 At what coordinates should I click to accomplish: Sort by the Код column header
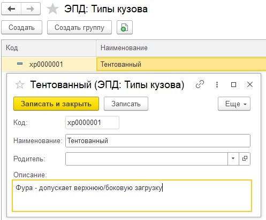49,48
